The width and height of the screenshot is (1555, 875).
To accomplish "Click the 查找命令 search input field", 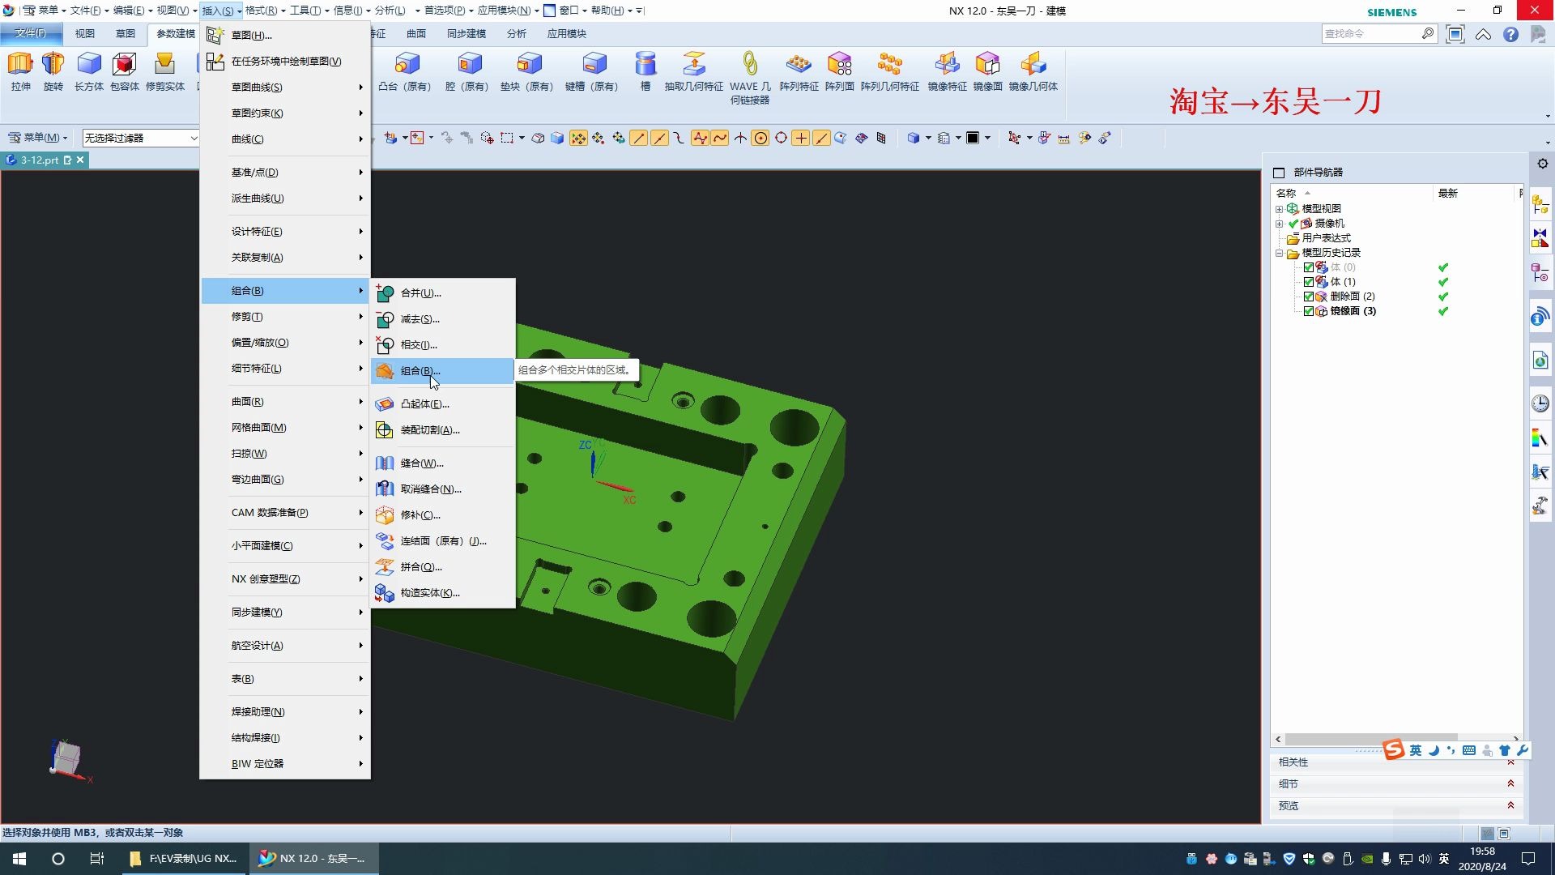I will pos(1370,34).
